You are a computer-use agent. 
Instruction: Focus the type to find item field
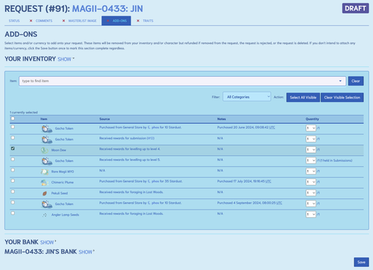coord(182,81)
